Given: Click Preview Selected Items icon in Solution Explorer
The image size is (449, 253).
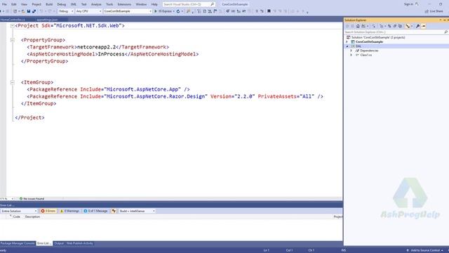Looking at the screenshot, I should (x=424, y=26).
